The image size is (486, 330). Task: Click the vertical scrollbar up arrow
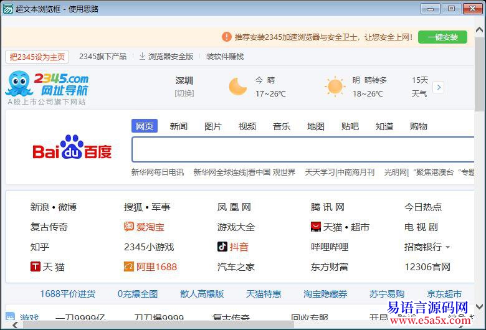[480, 30]
